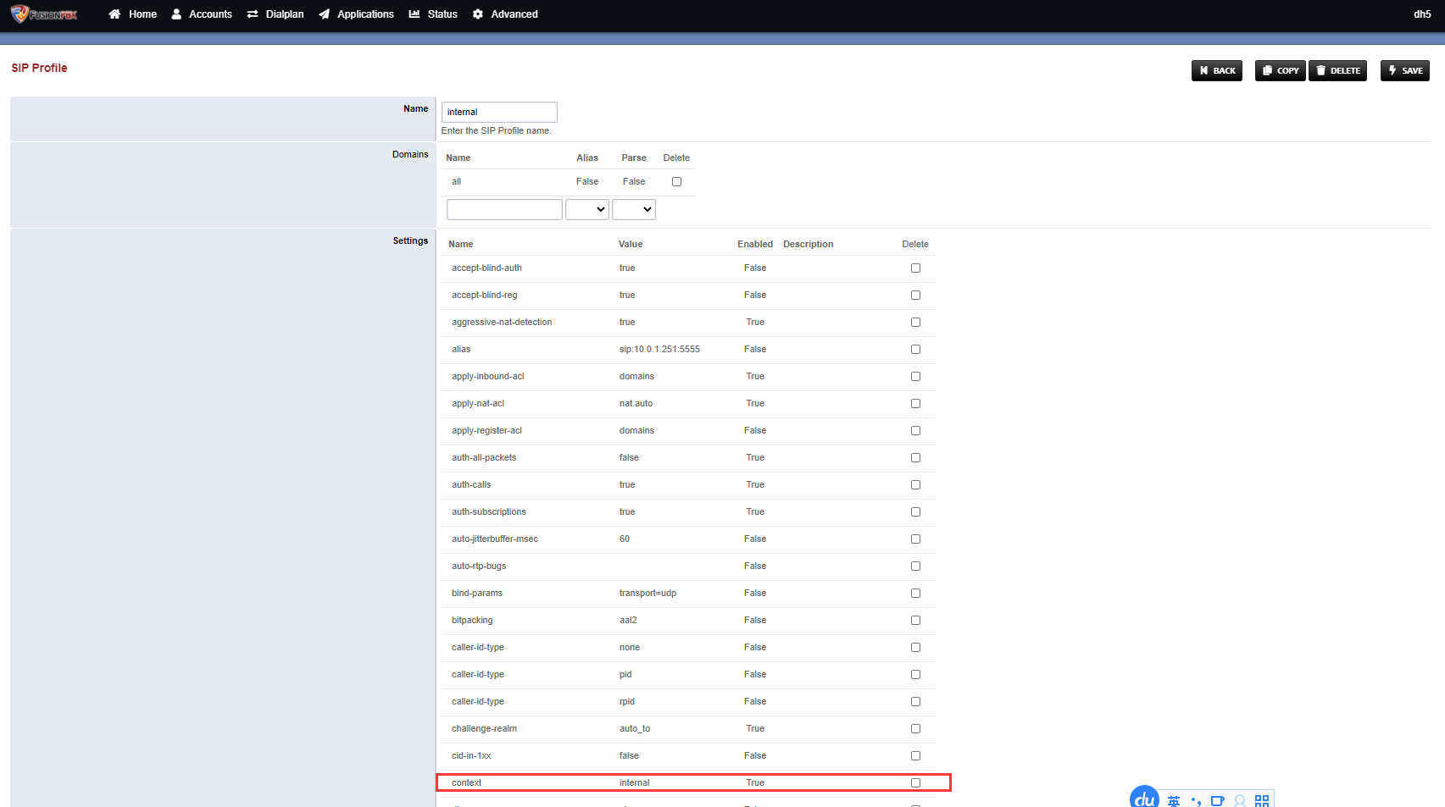
Task: Click the dh5 user label
Action: tap(1422, 14)
